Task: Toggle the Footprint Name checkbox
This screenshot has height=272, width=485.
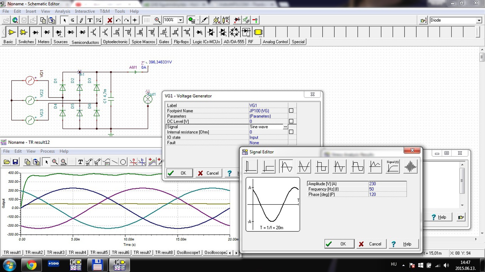Action: pyautogui.click(x=291, y=111)
